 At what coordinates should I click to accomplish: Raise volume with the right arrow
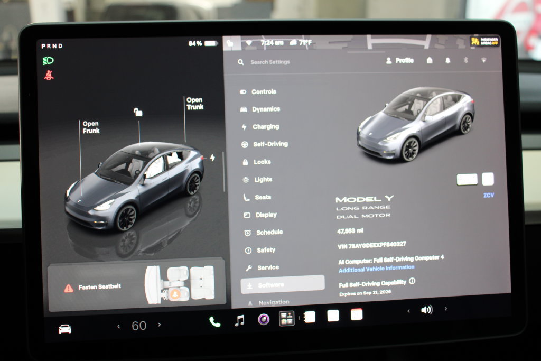point(446,309)
